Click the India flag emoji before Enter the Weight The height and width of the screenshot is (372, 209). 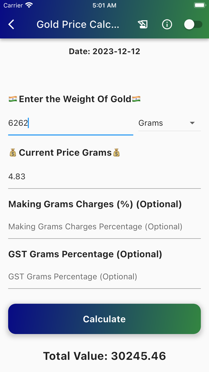(13, 99)
